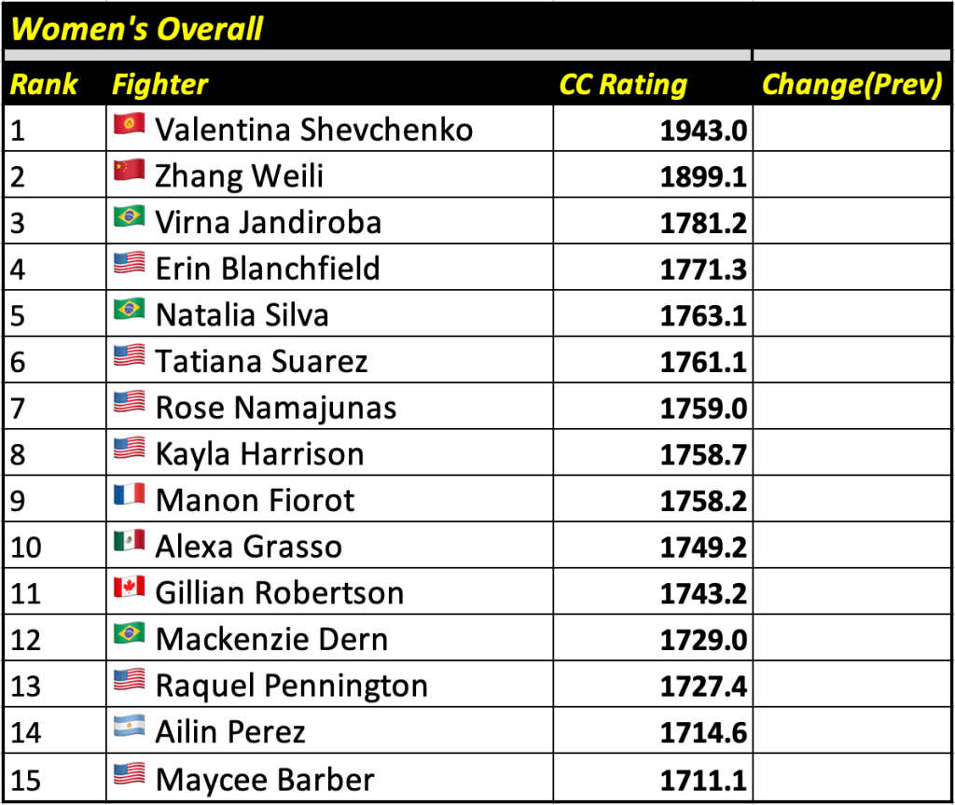
Task: Click the rank 10 cell
Action: 28,547
